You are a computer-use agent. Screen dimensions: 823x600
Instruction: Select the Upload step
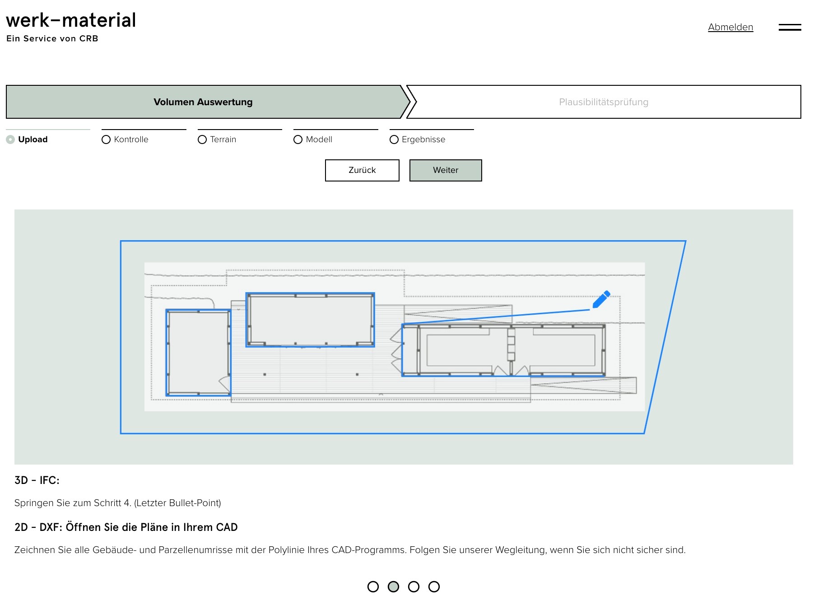tap(27, 140)
